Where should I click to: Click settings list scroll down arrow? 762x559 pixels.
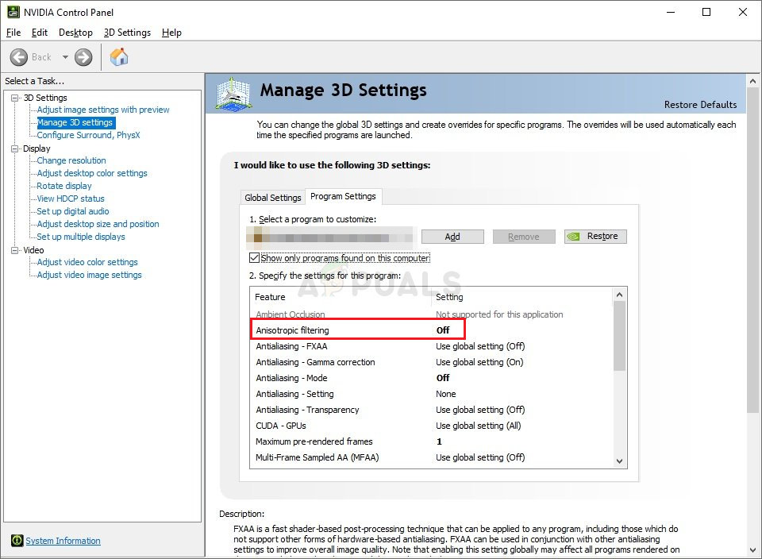tap(619, 461)
